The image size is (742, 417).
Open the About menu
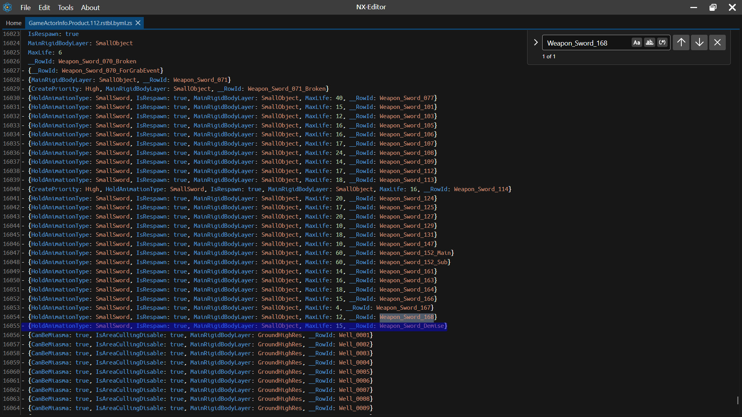click(x=90, y=7)
